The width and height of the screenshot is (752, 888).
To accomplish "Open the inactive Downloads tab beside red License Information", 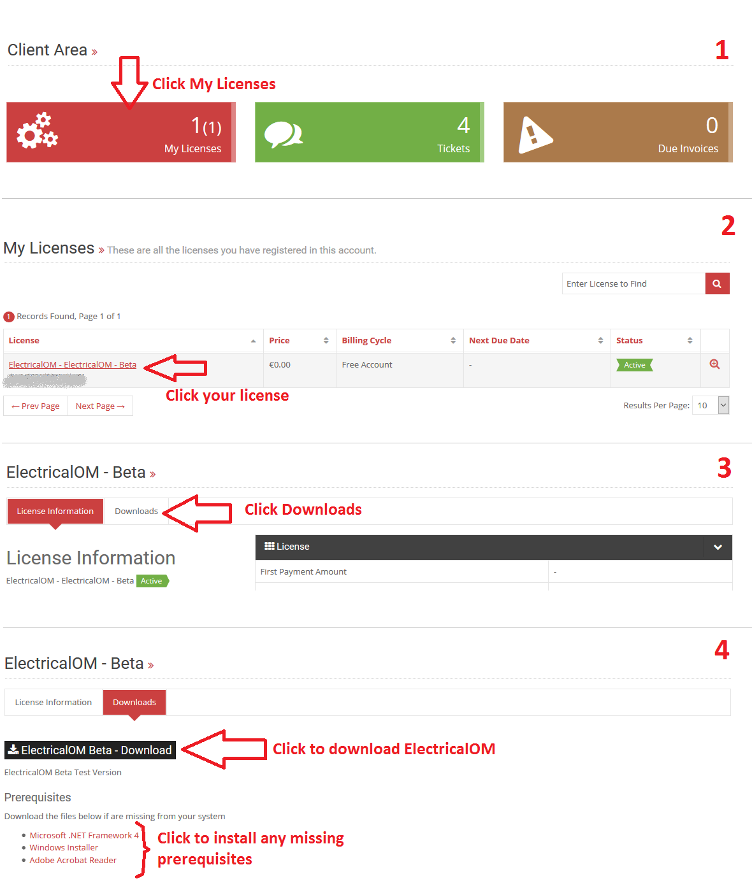I will tap(136, 511).
